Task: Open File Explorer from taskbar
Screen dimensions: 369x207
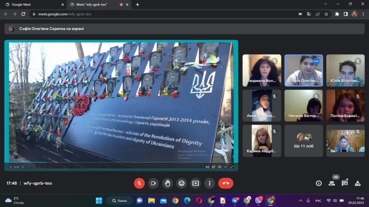Action: [x=151, y=201]
